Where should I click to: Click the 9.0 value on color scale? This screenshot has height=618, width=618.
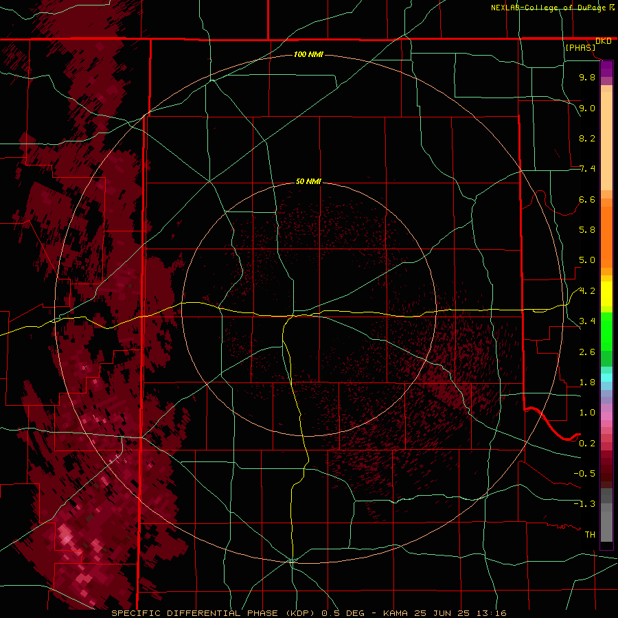coord(587,108)
